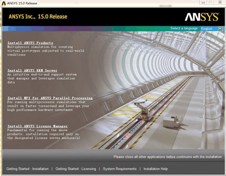Open Installation Help

(x=155, y=169)
